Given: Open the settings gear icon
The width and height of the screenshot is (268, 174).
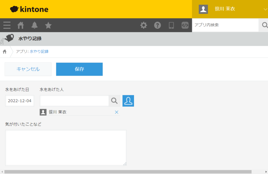Looking at the screenshot, I should pos(144,25).
